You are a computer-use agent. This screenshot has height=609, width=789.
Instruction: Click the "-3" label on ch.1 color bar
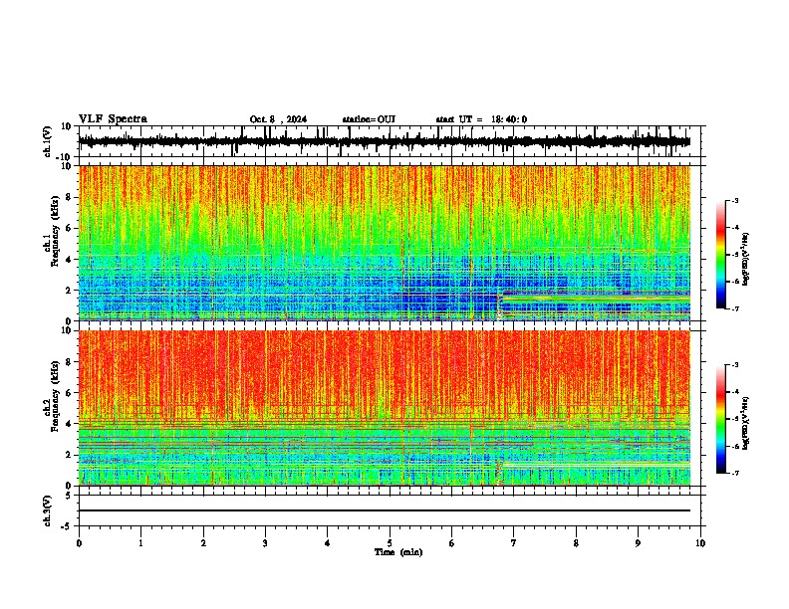(x=735, y=200)
